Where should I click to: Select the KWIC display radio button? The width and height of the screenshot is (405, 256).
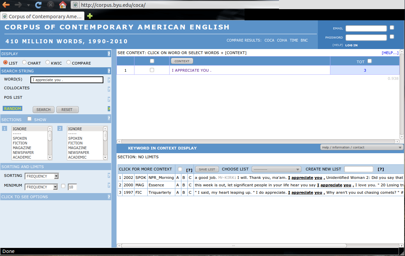[x=48, y=63]
